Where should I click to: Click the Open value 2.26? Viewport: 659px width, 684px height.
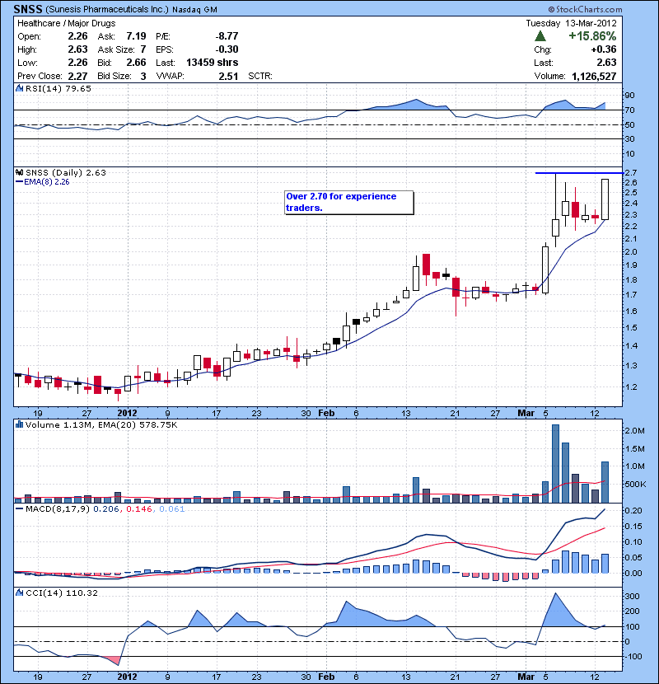[77, 36]
